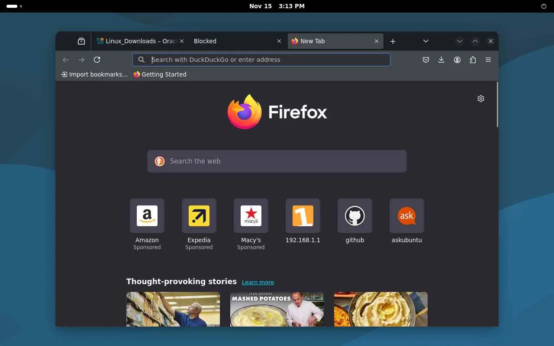Click the page vertical scrollbar

497,105
